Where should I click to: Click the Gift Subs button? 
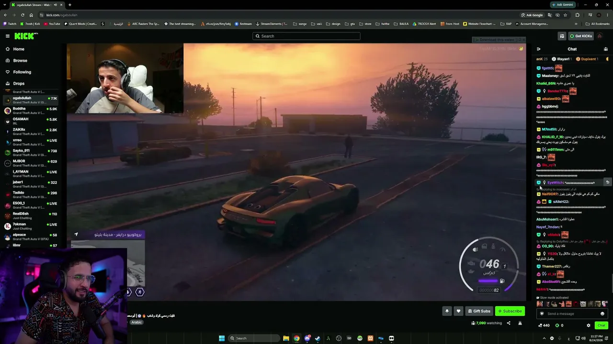(479, 311)
